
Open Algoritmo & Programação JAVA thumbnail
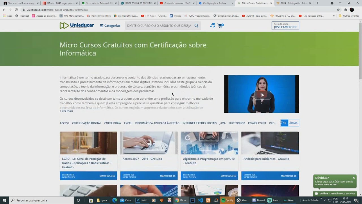[x=209, y=143]
